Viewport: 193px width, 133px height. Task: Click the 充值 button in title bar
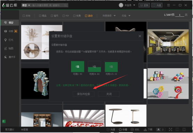pyautogui.click(x=157, y=5)
